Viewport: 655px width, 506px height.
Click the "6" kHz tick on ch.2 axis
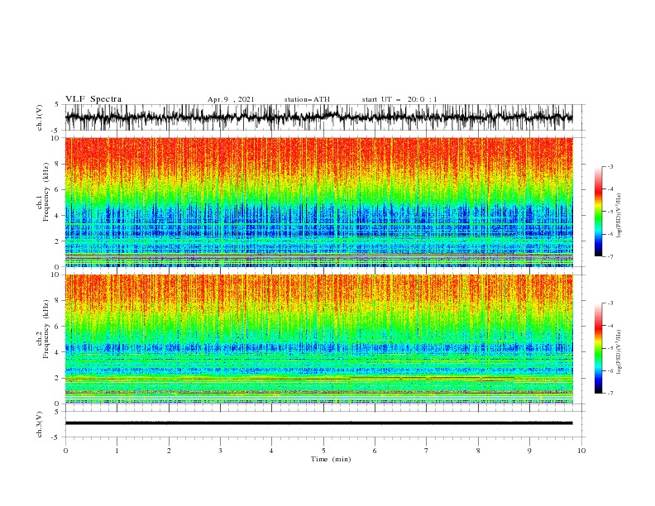58,327
